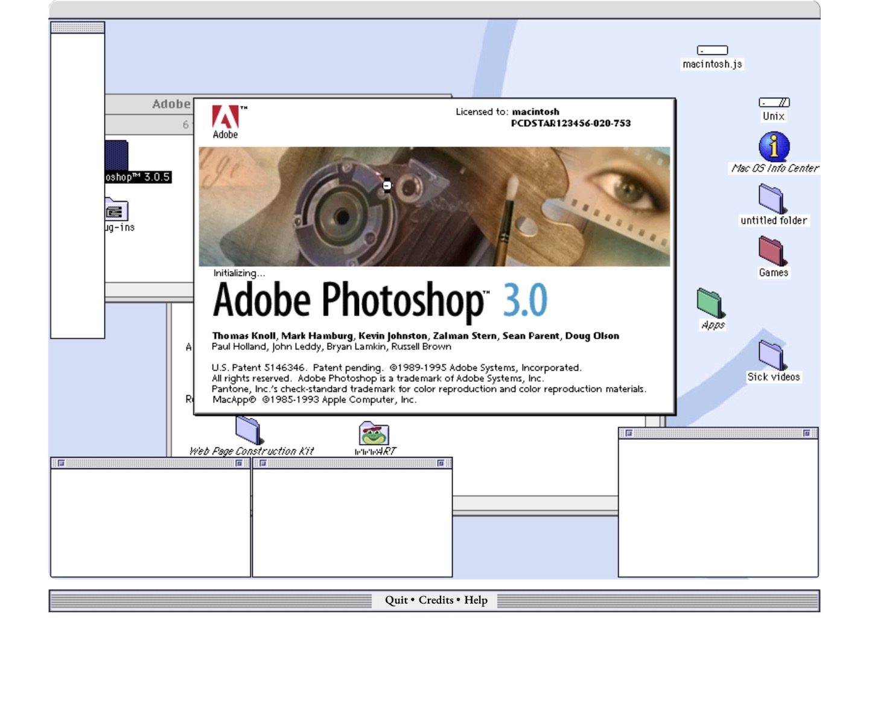Click the splash screen camera artwork

click(x=434, y=206)
